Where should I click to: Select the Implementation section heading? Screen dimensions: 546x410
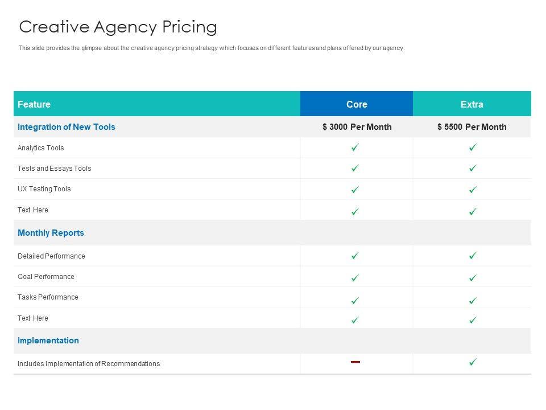(x=48, y=341)
